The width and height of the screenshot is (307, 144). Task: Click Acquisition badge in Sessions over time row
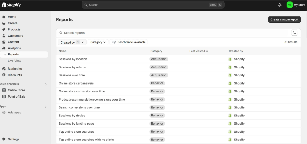[x=159, y=75]
